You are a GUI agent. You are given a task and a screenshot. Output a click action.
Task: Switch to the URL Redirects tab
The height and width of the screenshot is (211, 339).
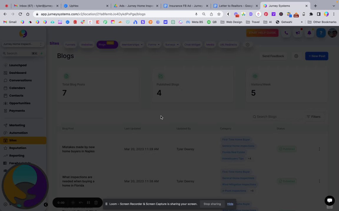pos(228,45)
